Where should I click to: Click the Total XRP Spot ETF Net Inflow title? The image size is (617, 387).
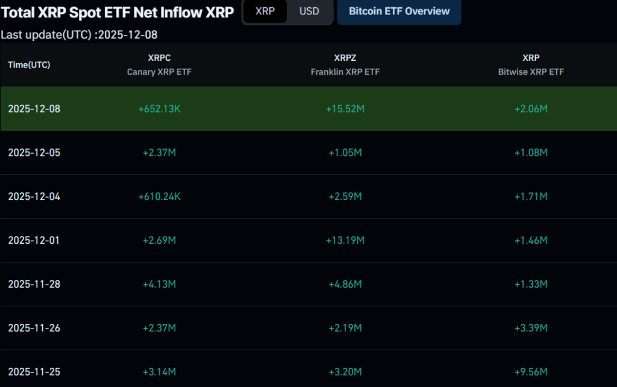pyautogui.click(x=117, y=12)
